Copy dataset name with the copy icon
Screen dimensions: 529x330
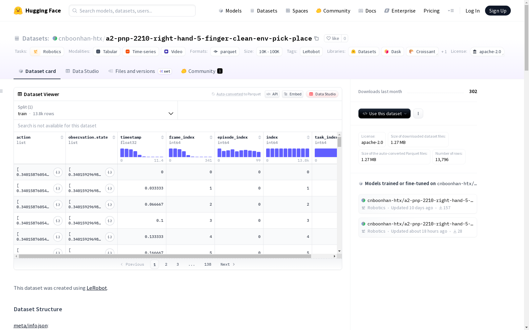pos(316,38)
